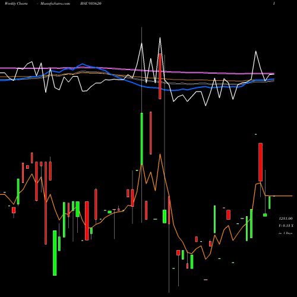Click the 'in 1 Days' label
The image size is (297, 297).
285,233
